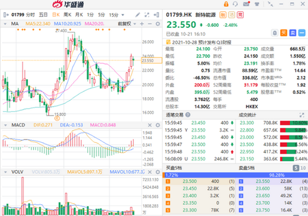Open help question mark beside 逐笔交易
Image resolution: width=308 pixels, height=216 pixels.
pyautogui.click(x=188, y=115)
